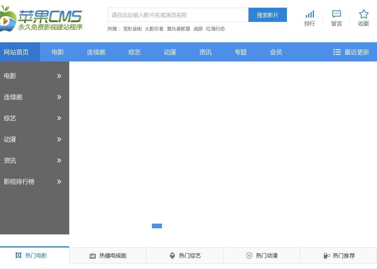
Task: Click the camera icon in 热门推荐 tab
Action: (327, 256)
